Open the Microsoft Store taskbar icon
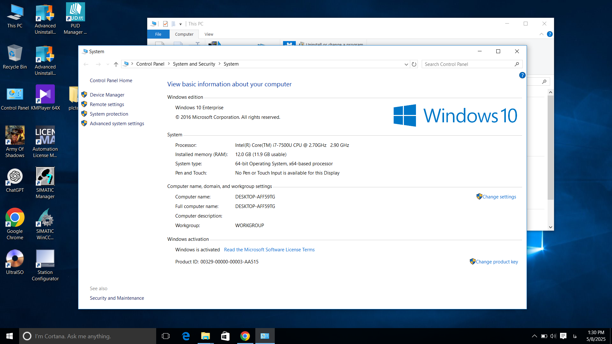This screenshot has height=344, width=612. [225, 336]
